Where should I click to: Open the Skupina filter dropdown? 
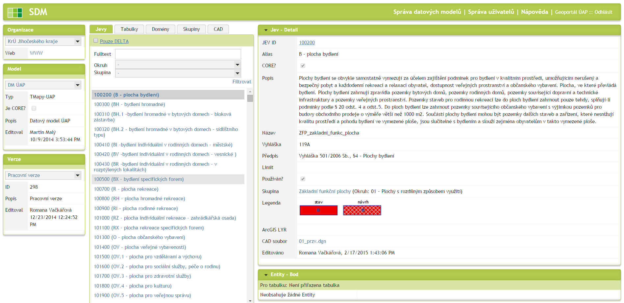[178, 73]
